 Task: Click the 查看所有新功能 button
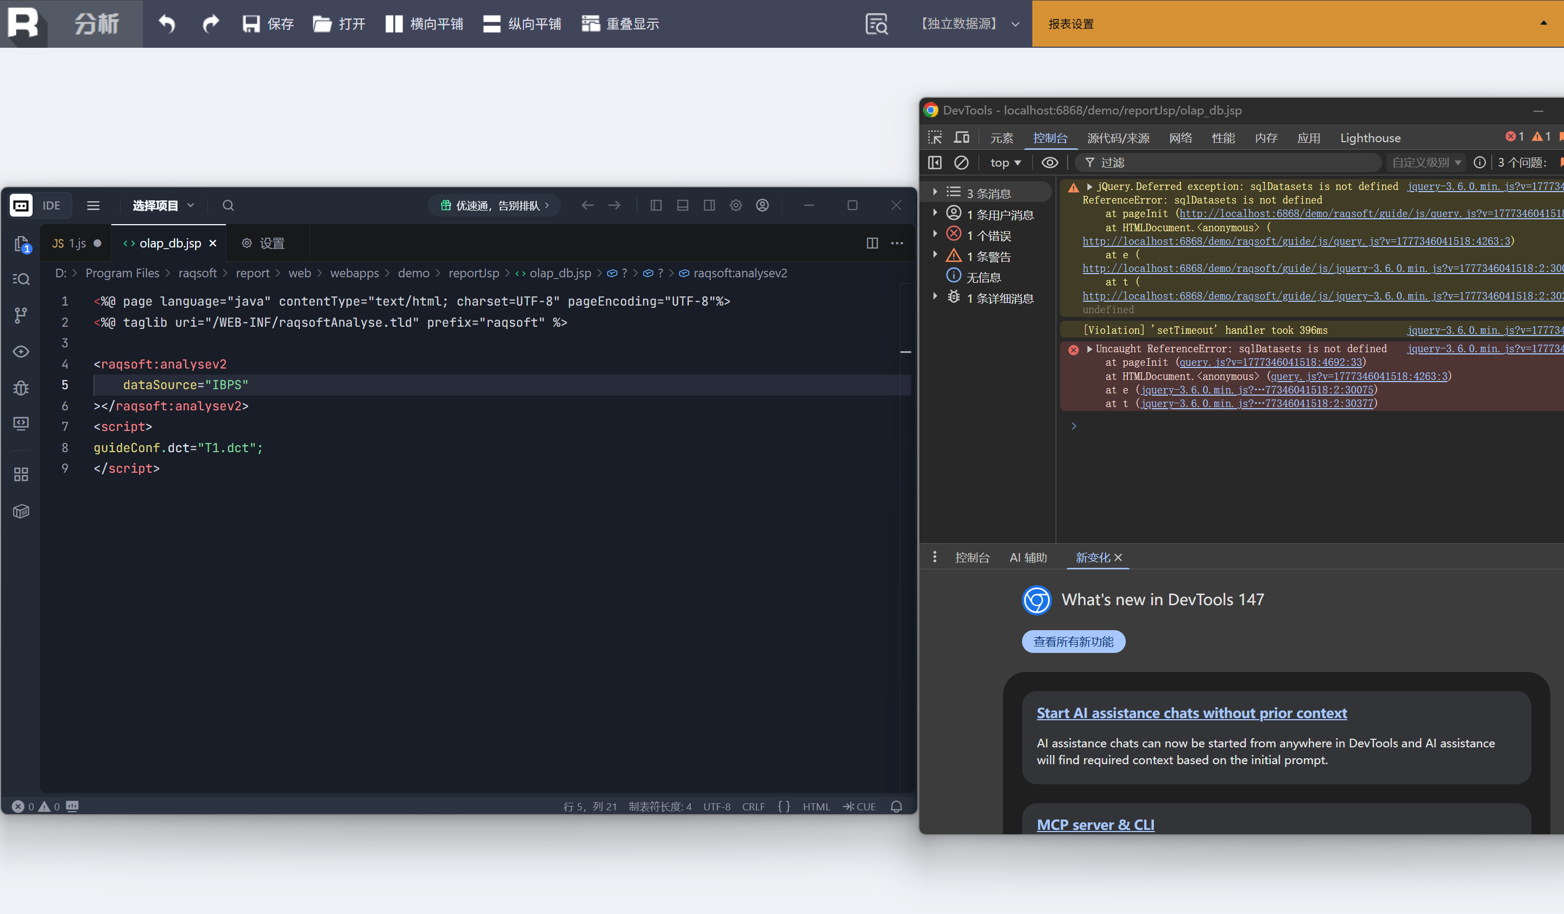tap(1073, 641)
